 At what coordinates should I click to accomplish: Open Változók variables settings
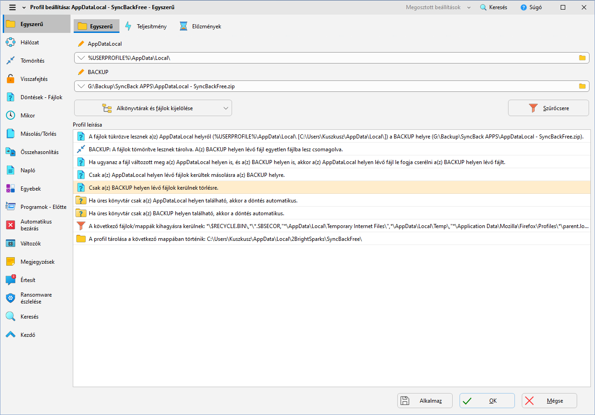pyautogui.click(x=37, y=244)
